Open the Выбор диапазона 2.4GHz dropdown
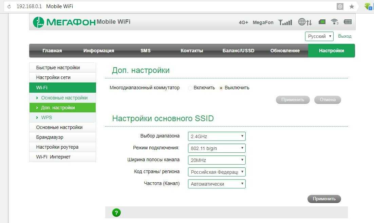Screen dimensions: 374x223 217,136
